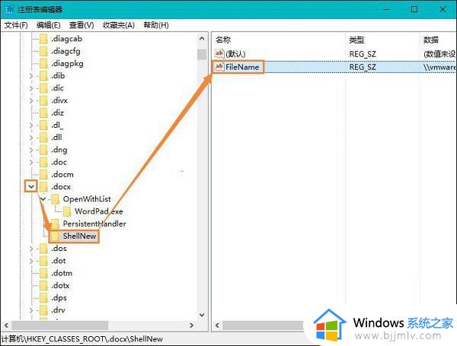Select the .diagpkg folder icon

coord(43,63)
